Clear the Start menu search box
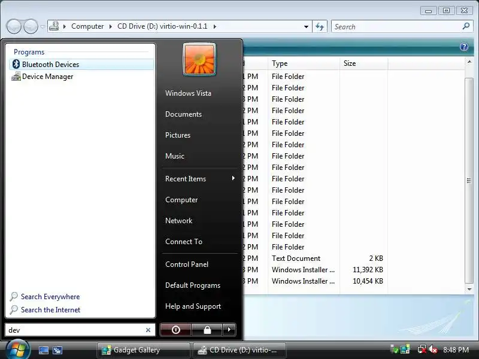 pyautogui.click(x=148, y=330)
